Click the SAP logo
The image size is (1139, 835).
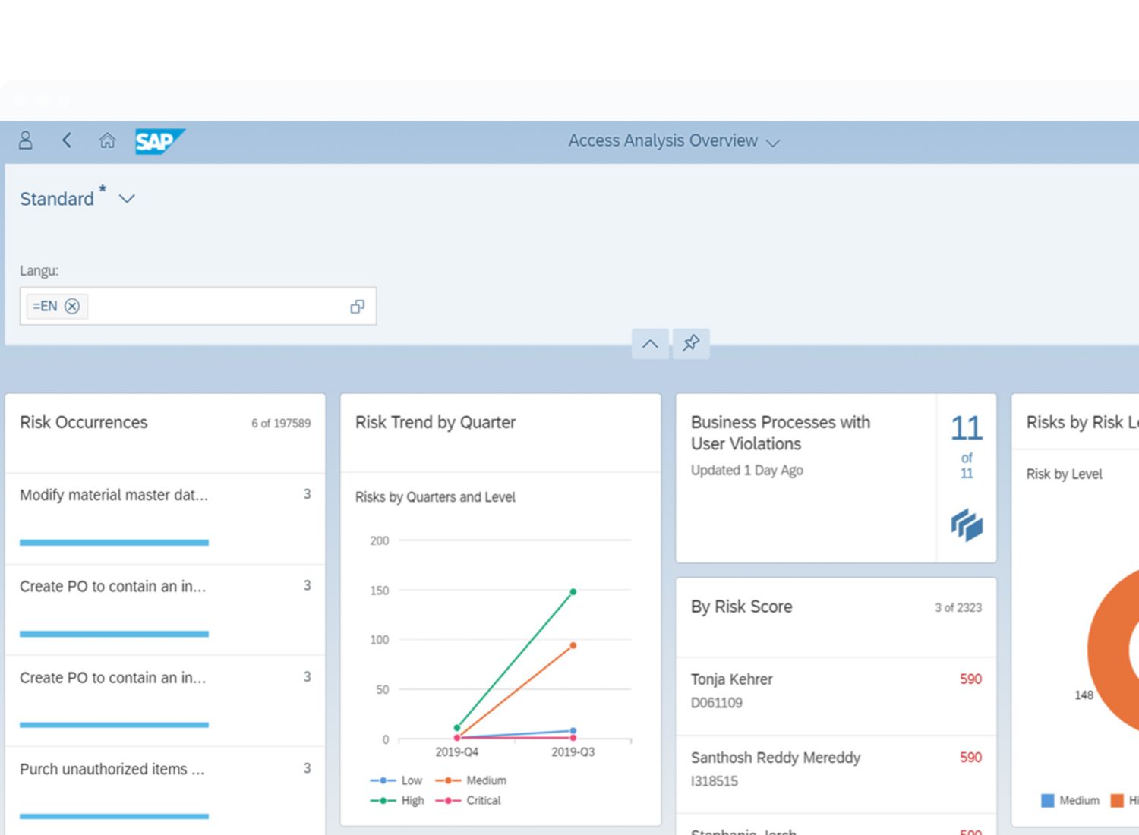click(x=159, y=141)
